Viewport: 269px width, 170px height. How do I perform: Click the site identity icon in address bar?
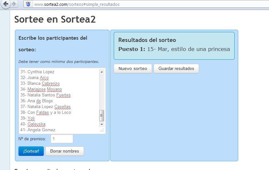28,4
